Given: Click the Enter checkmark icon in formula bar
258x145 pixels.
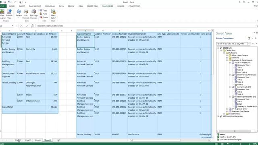Looking at the screenshot, I should 27,26.
